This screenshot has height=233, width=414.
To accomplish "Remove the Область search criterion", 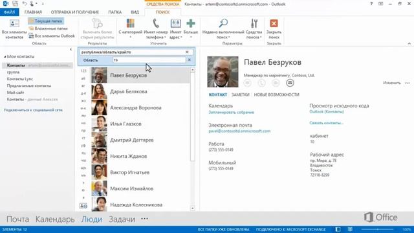I will tap(190, 60).
